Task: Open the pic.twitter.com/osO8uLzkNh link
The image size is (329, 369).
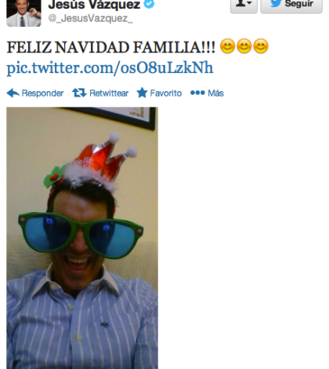Action: (x=110, y=68)
